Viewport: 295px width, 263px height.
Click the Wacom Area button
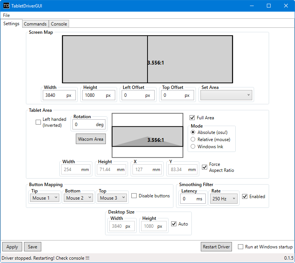point(91,139)
